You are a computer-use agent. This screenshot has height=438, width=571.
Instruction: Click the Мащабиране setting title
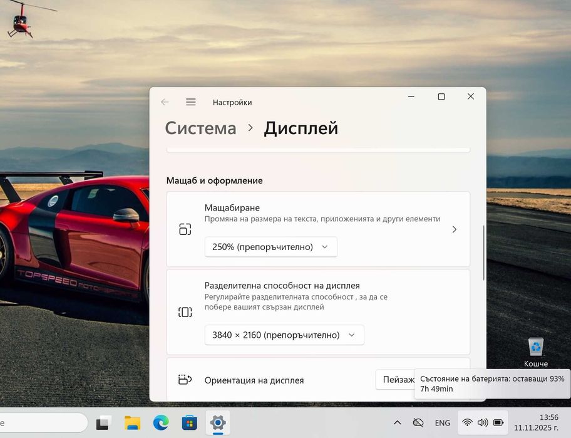tap(232, 207)
